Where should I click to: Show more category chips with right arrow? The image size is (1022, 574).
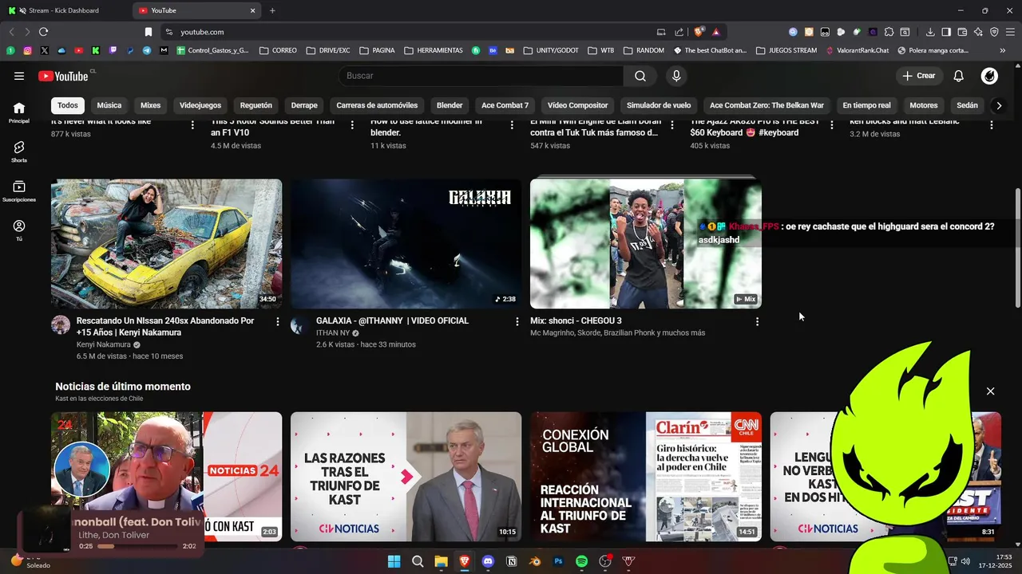click(x=998, y=105)
